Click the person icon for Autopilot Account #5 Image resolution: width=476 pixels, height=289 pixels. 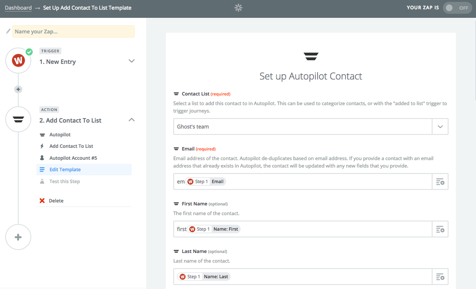tap(42, 157)
